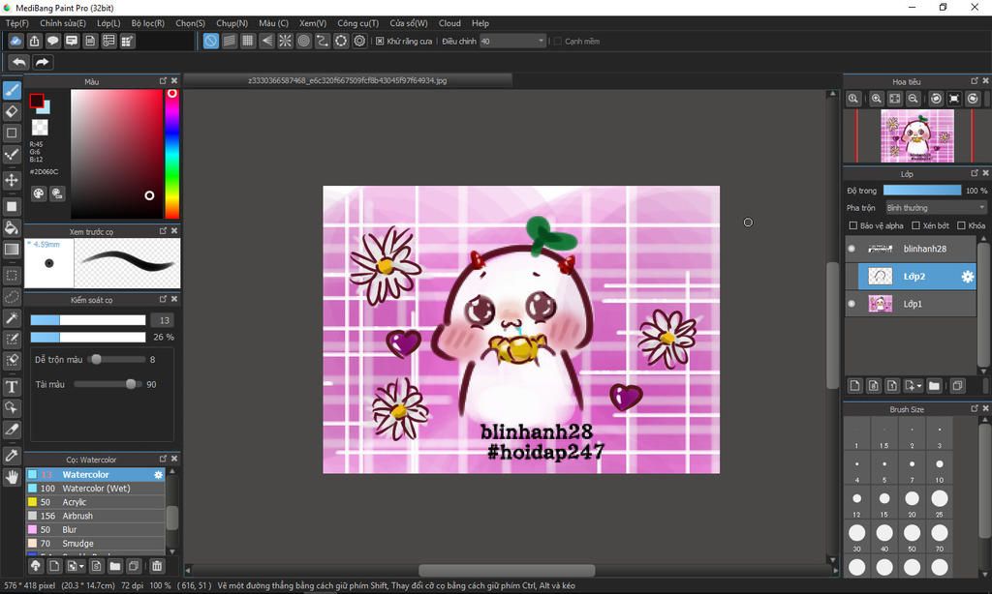Adjust the Tải màu slider
Viewport: 992px width, 594px height.
[x=107, y=384]
